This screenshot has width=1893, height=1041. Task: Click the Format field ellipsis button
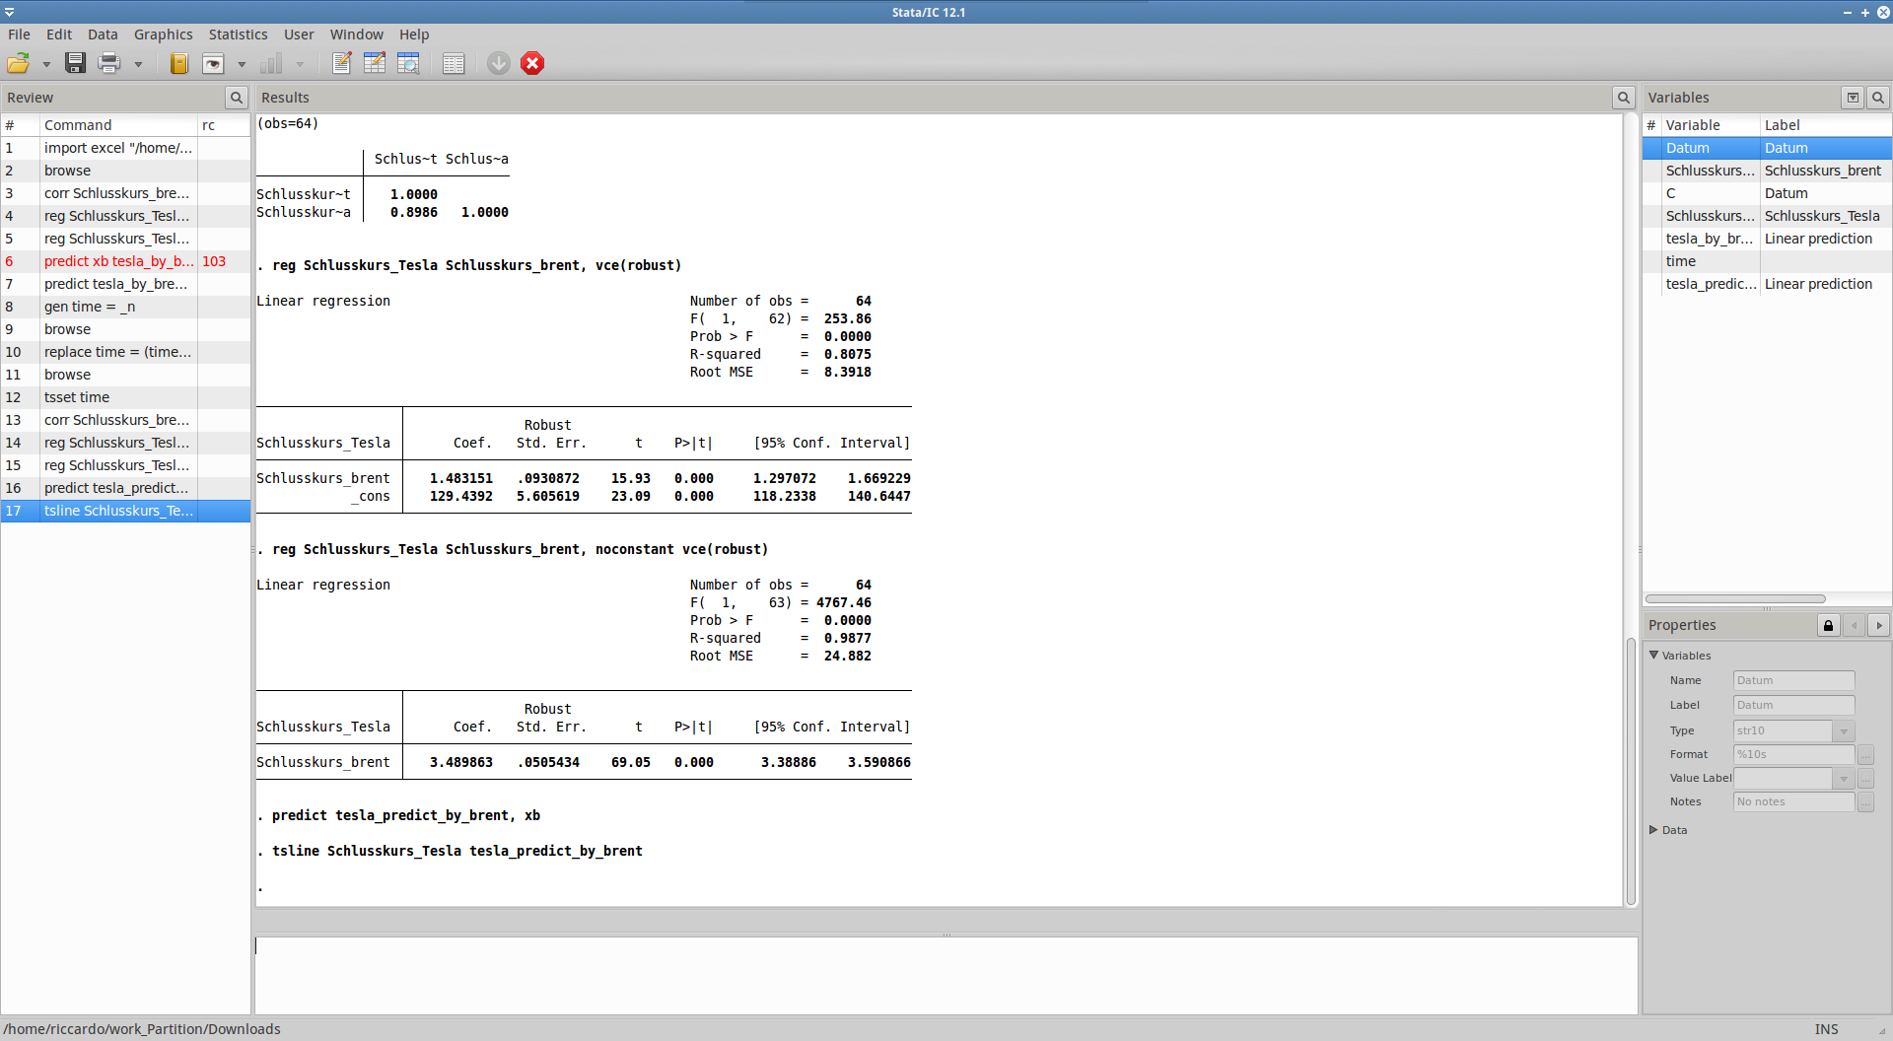pos(1866,755)
